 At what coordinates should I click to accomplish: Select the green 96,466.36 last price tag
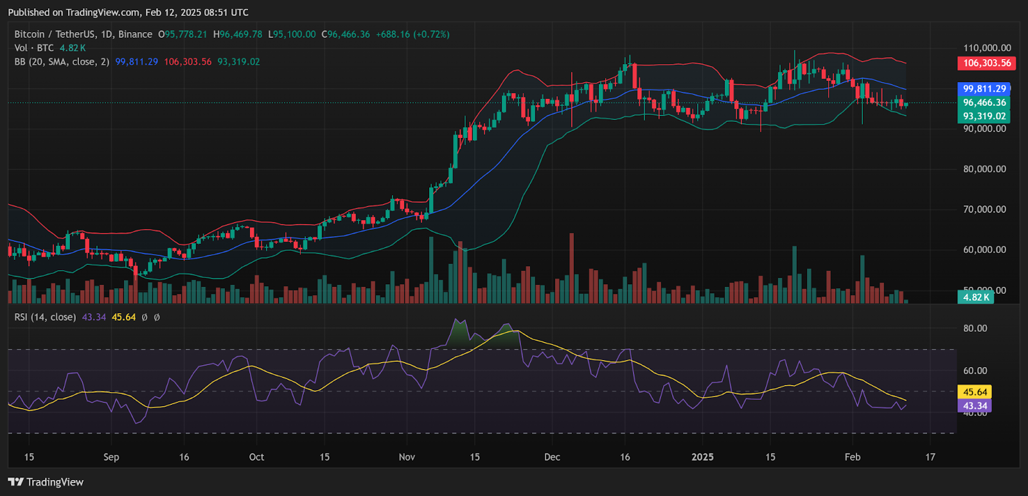[984, 103]
